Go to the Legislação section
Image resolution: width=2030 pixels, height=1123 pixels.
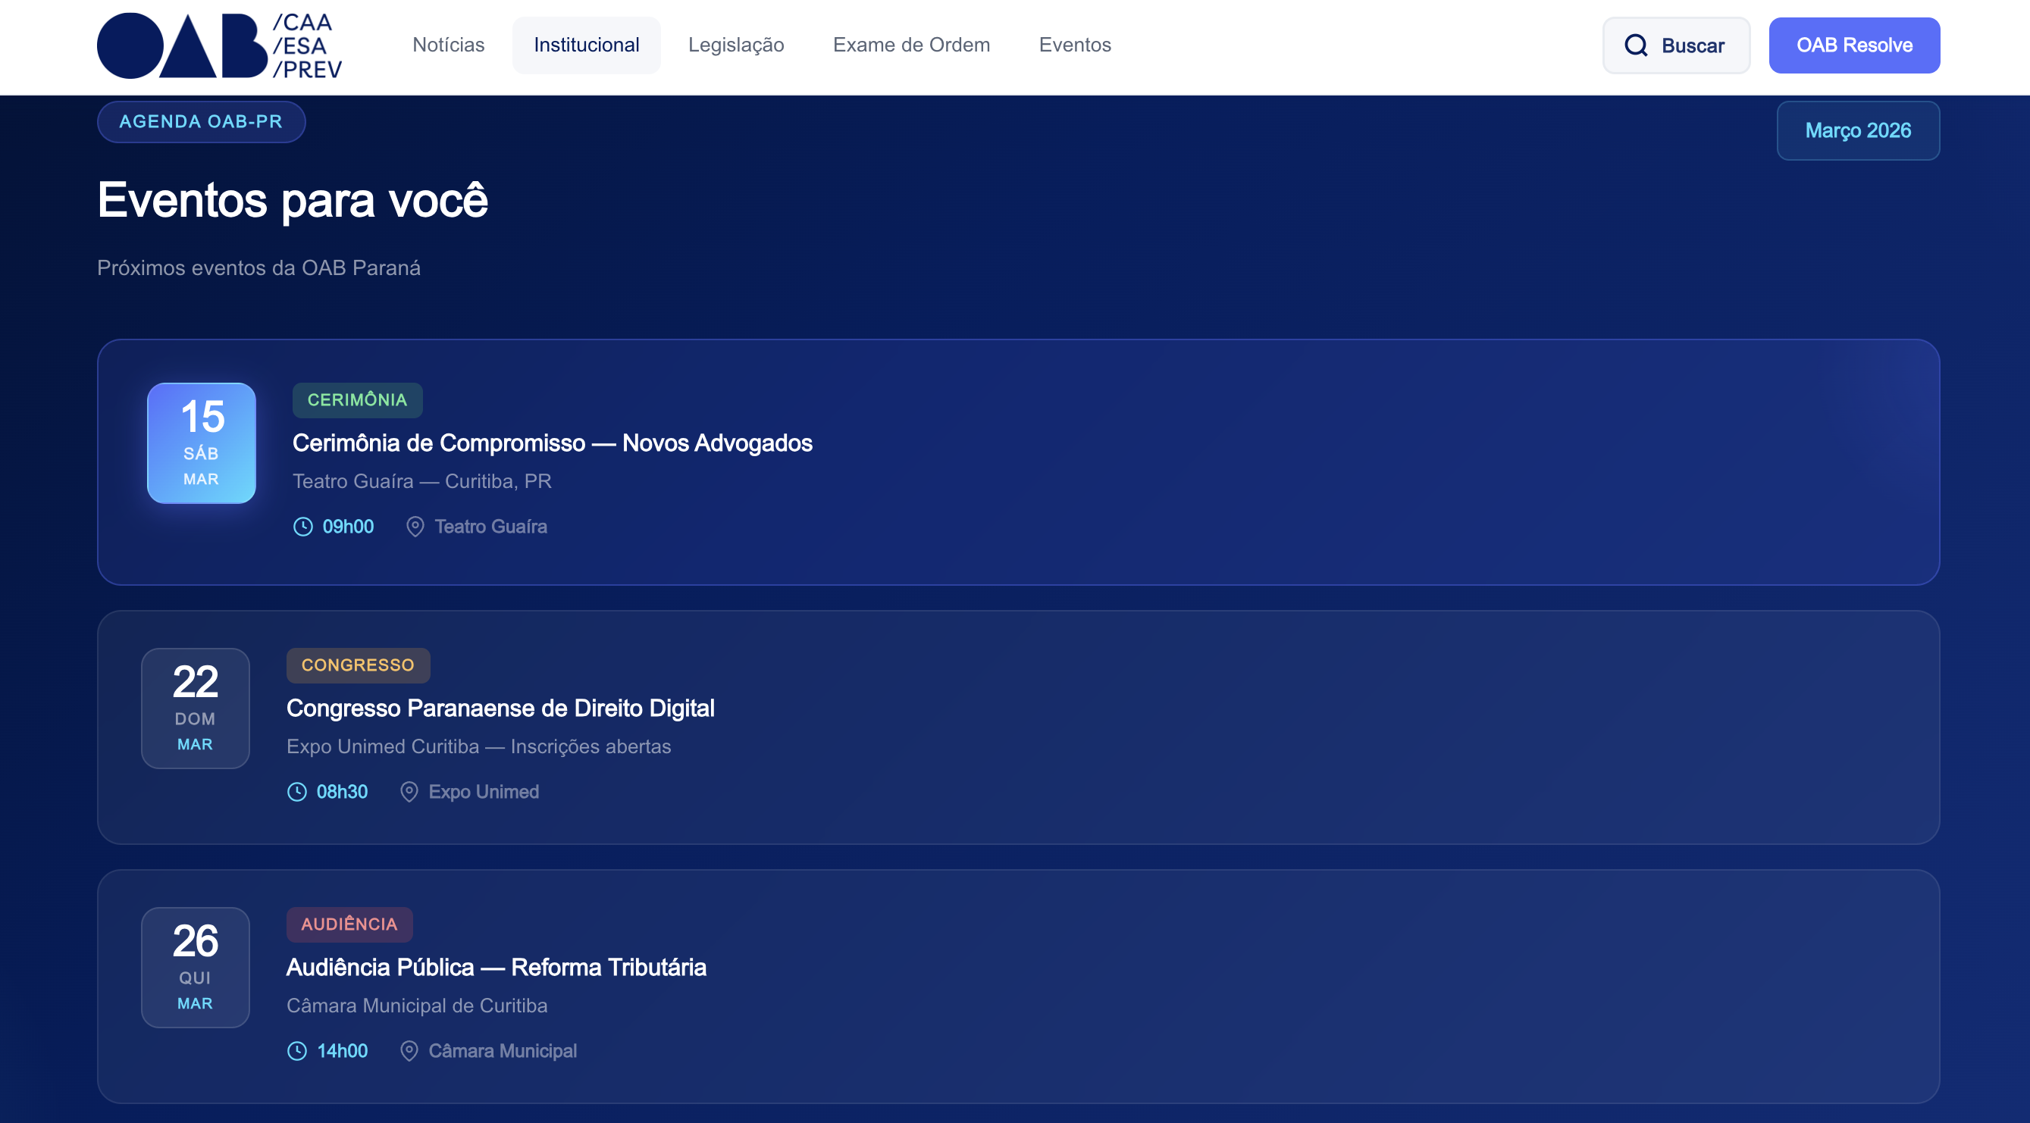736,45
